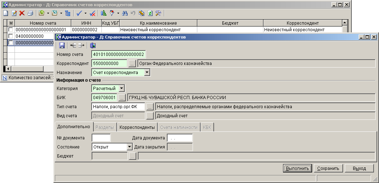Click the red X delete icon

click(x=22, y=13)
